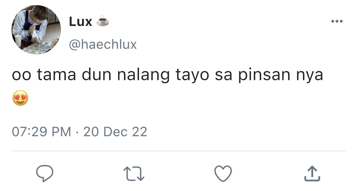Open the share upload arrow icon
This screenshot has width=357, height=191.
click(312, 174)
